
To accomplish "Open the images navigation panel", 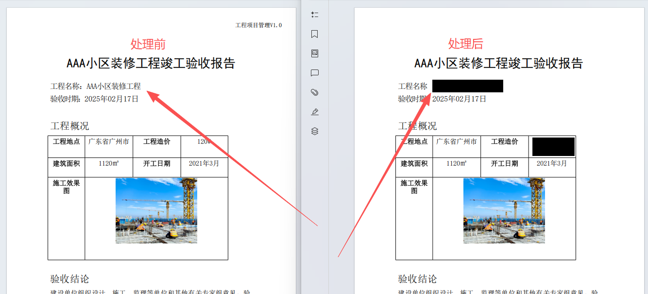I will pyautogui.click(x=314, y=53).
